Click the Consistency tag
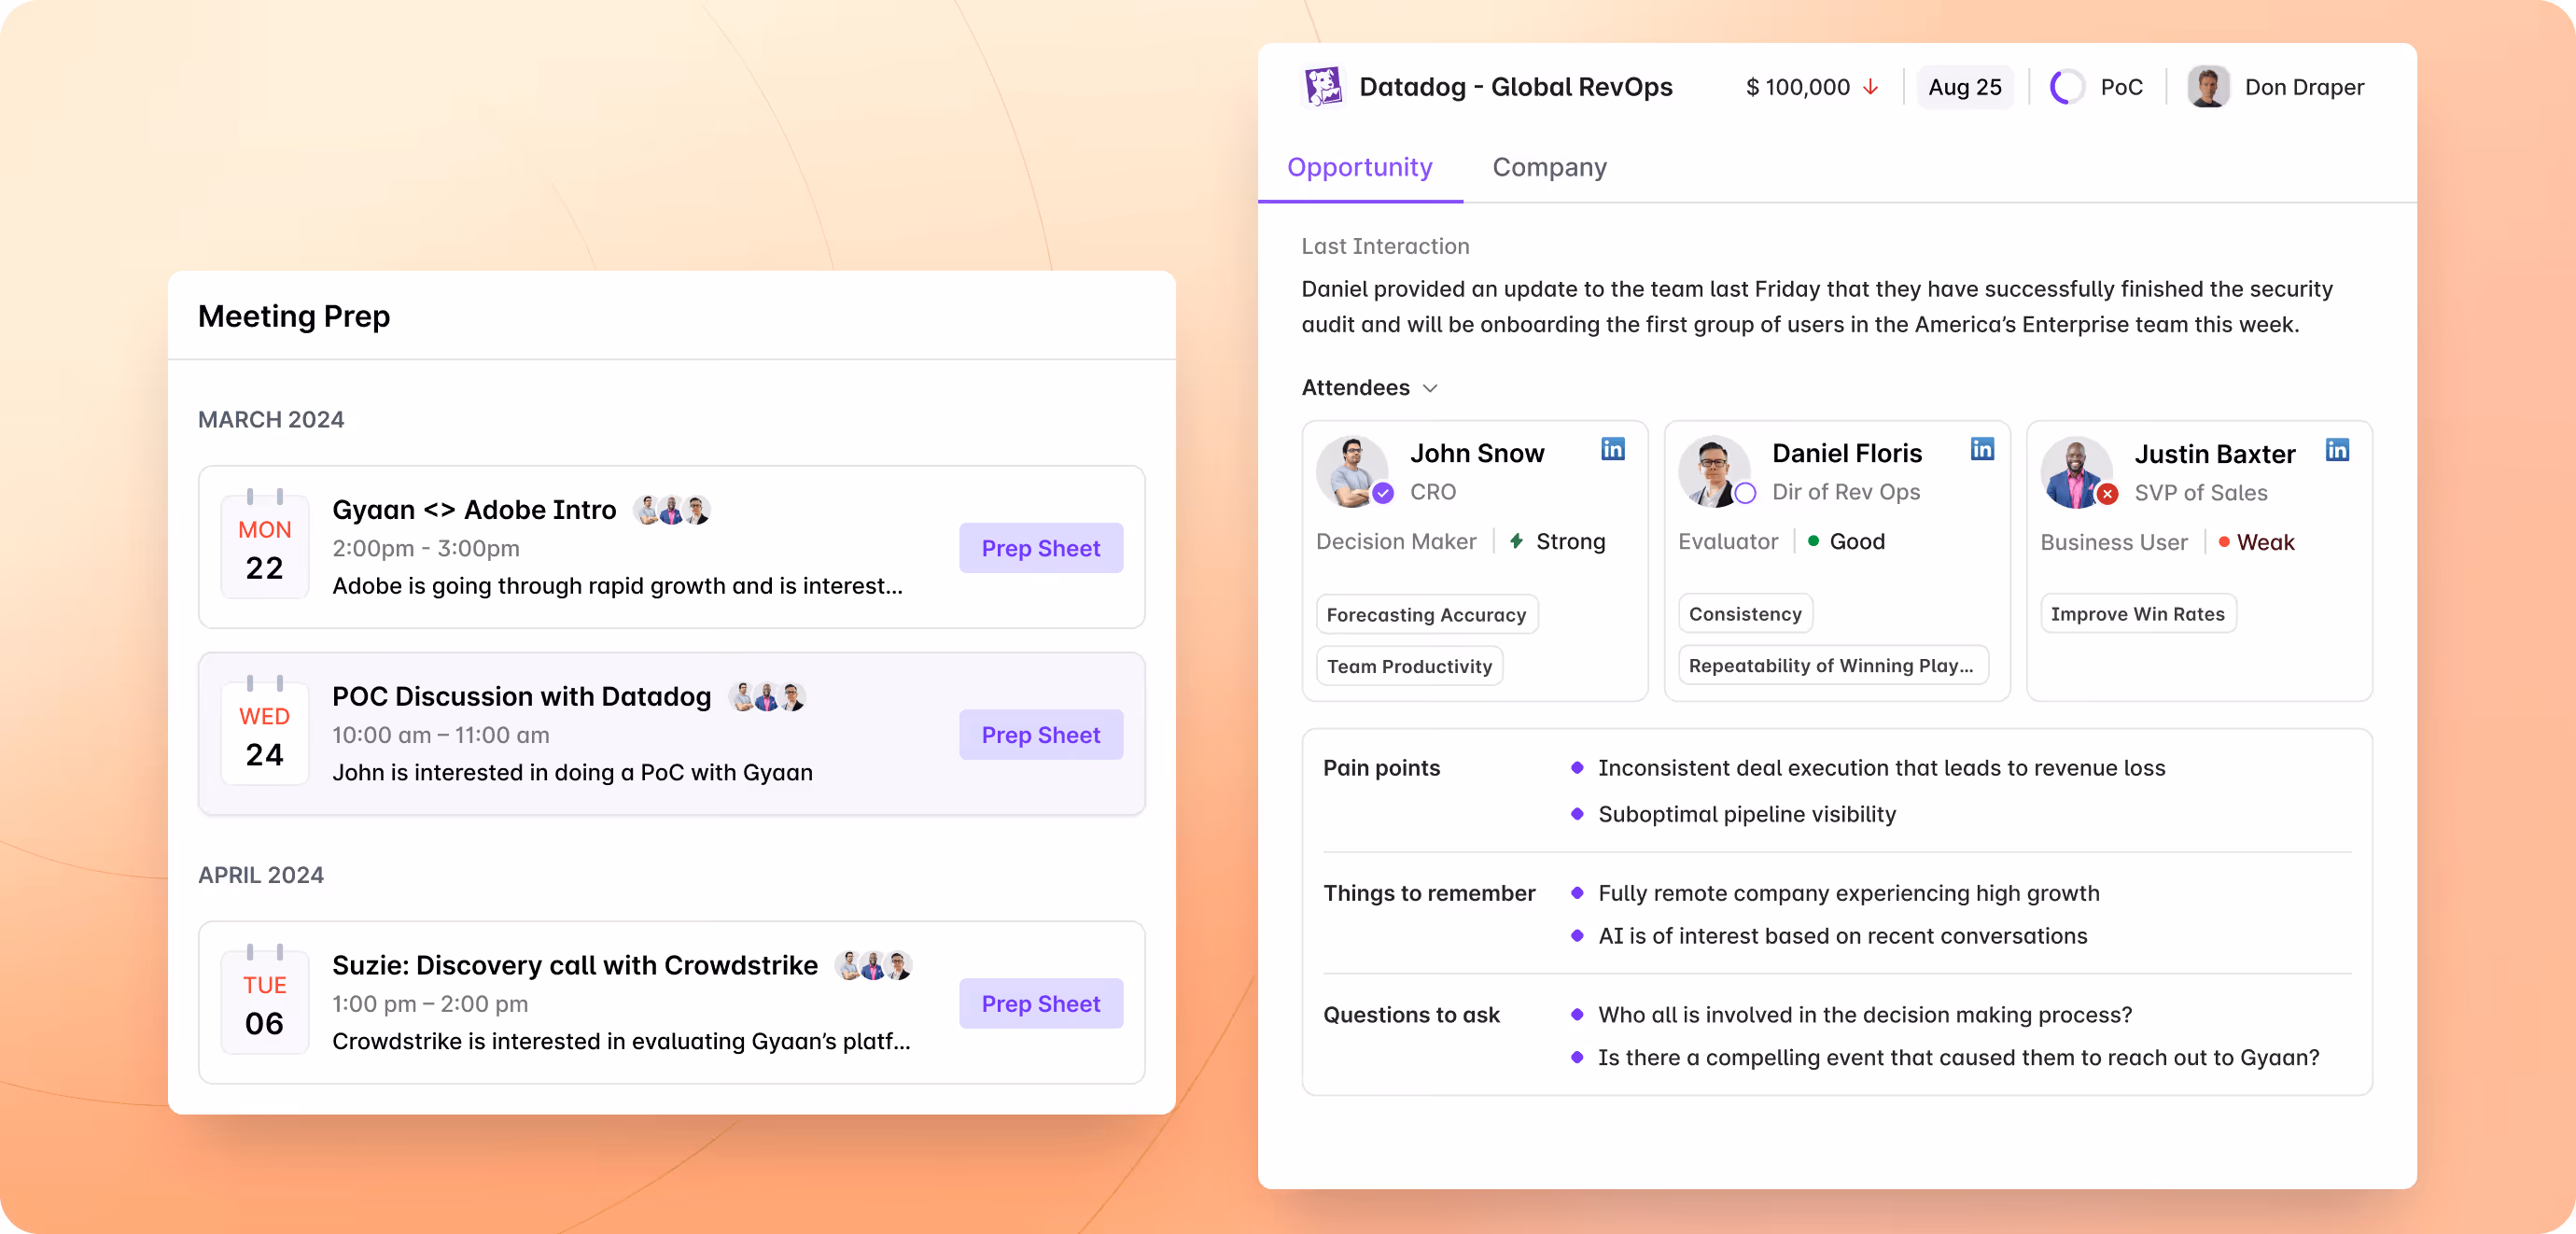 (x=1744, y=613)
